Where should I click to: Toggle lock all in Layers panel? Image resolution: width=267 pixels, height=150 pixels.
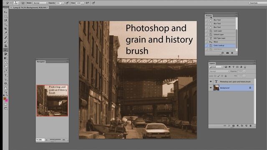(226, 76)
